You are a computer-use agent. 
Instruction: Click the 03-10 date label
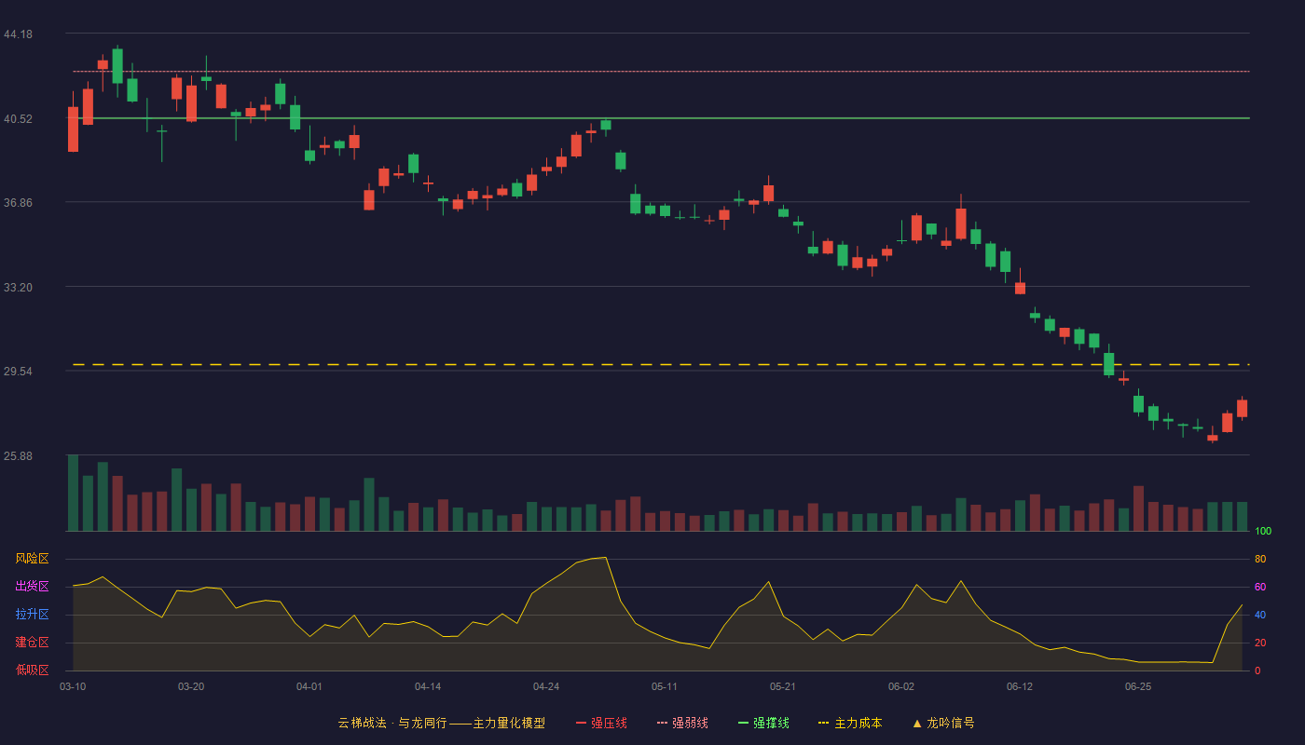(73, 686)
